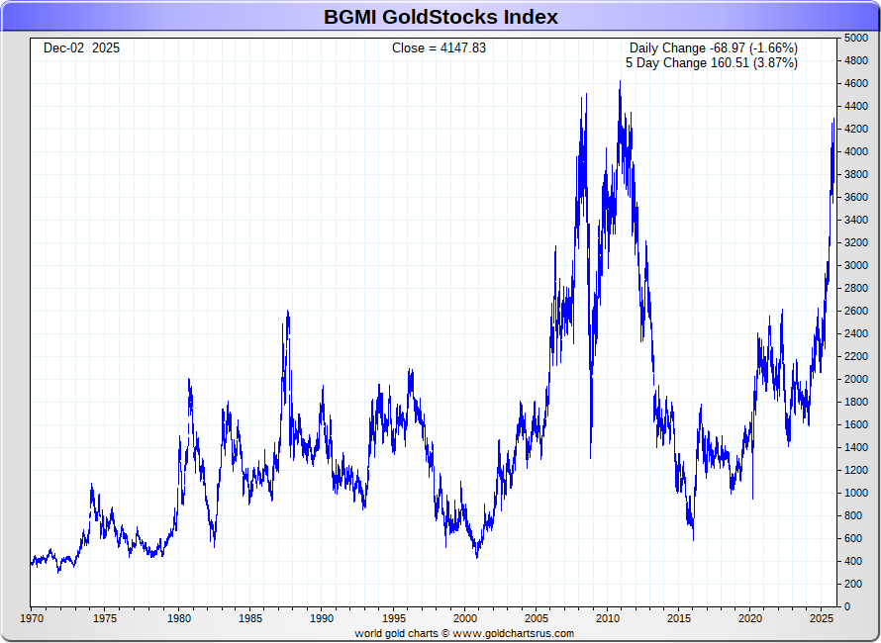This screenshot has height=643, width=881.
Task: Click the x-axis label 2000
Action: (x=464, y=619)
